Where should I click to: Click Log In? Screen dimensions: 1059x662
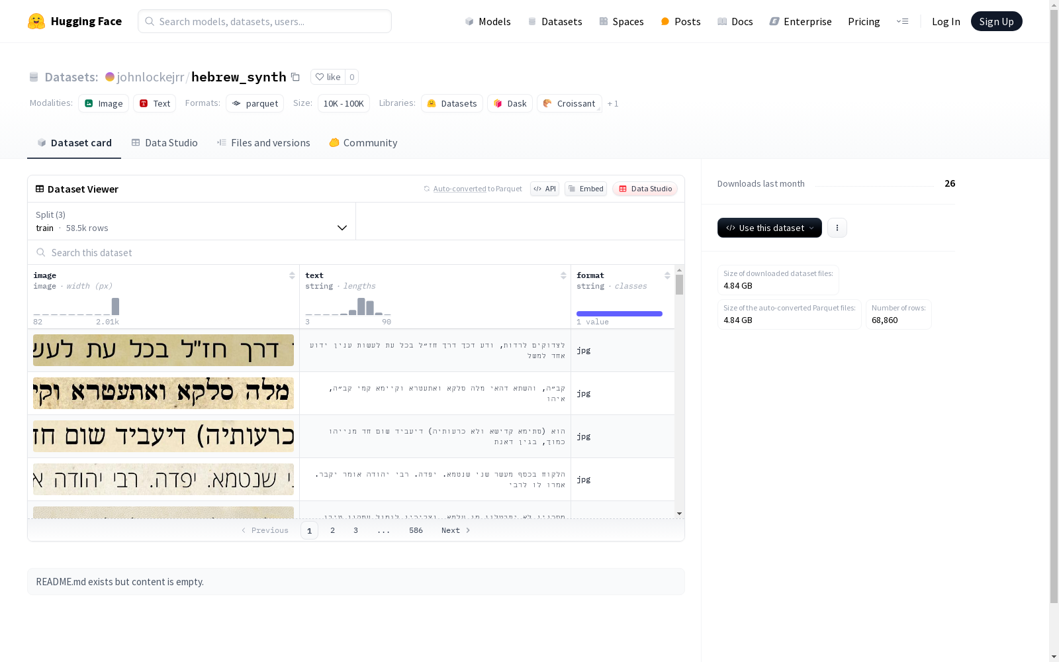click(x=946, y=21)
